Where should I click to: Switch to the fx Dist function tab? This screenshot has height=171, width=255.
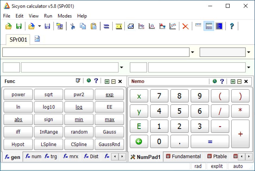(91, 156)
